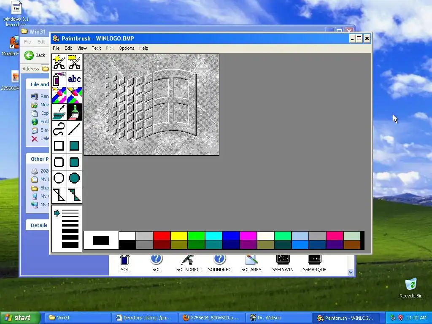Select the Paint Roller fill tool
The width and height of the screenshot is (432, 324).
tap(59, 112)
